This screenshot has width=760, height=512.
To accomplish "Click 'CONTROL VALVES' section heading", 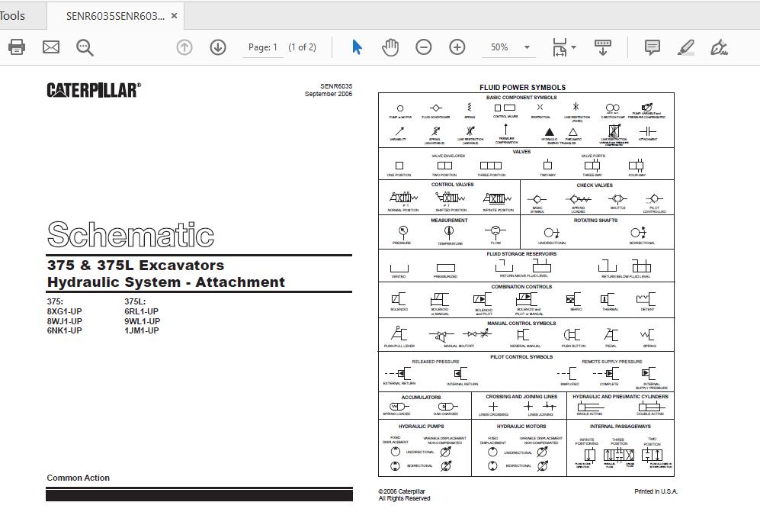I will [x=453, y=185].
